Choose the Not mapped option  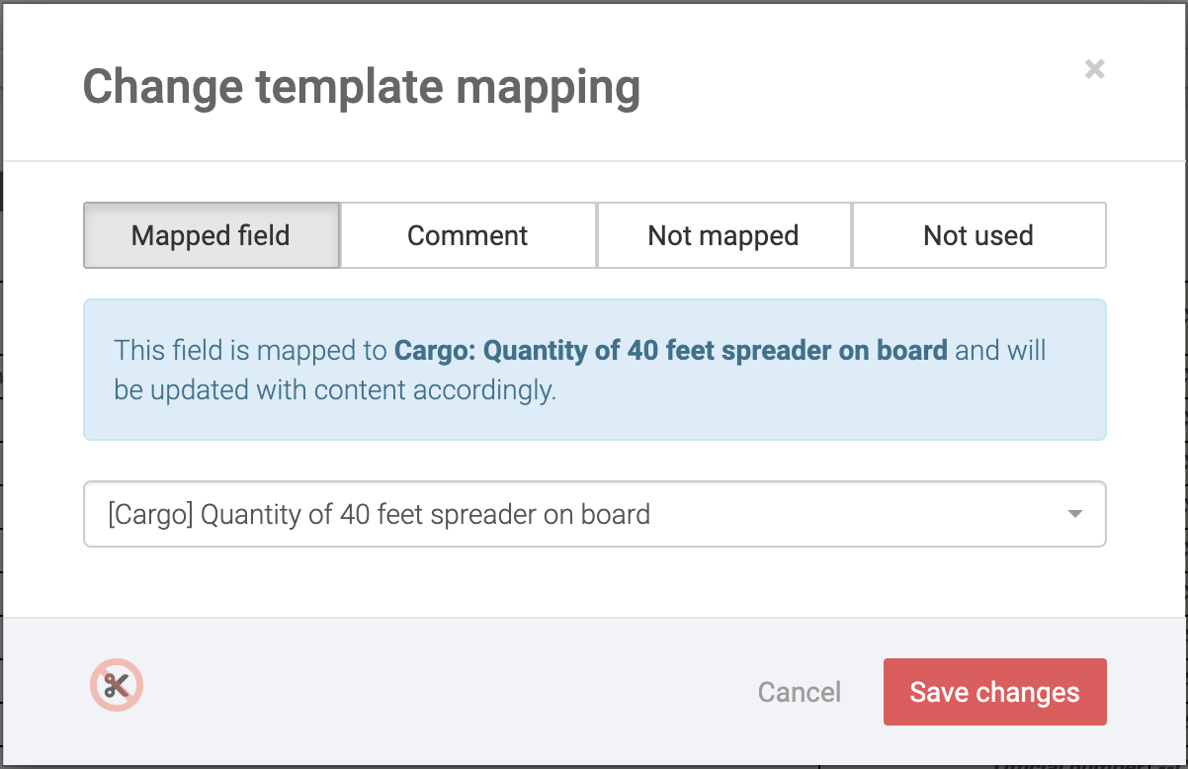tap(722, 235)
